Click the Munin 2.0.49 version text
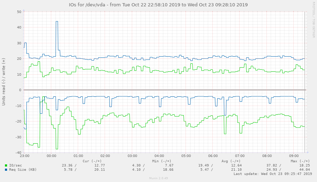The image size is (317, 182). pyautogui.click(x=158, y=178)
